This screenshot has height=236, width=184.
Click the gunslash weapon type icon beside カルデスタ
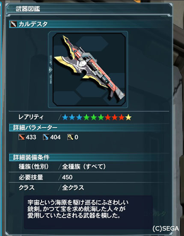[x=13, y=24]
